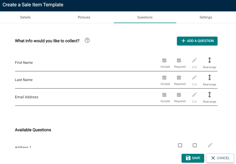The height and width of the screenshot is (164, 236).
Task: Click the help question mark icon
Action: tap(87, 40)
